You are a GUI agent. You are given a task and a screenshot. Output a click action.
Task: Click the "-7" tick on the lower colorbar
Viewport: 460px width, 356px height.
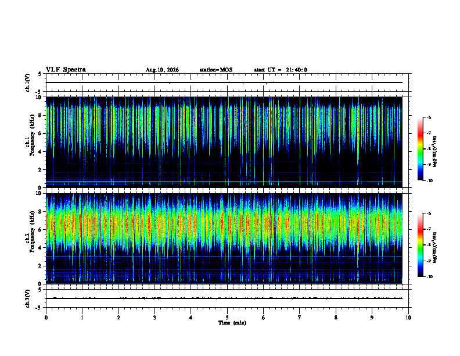pyautogui.click(x=429, y=229)
